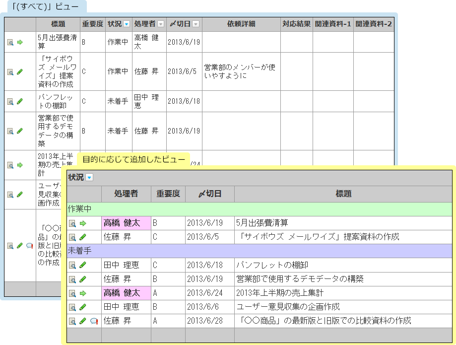Click pencil icon beside 2013/6/6 row in yellow view
This screenshot has width=456, height=345.
(x=83, y=307)
